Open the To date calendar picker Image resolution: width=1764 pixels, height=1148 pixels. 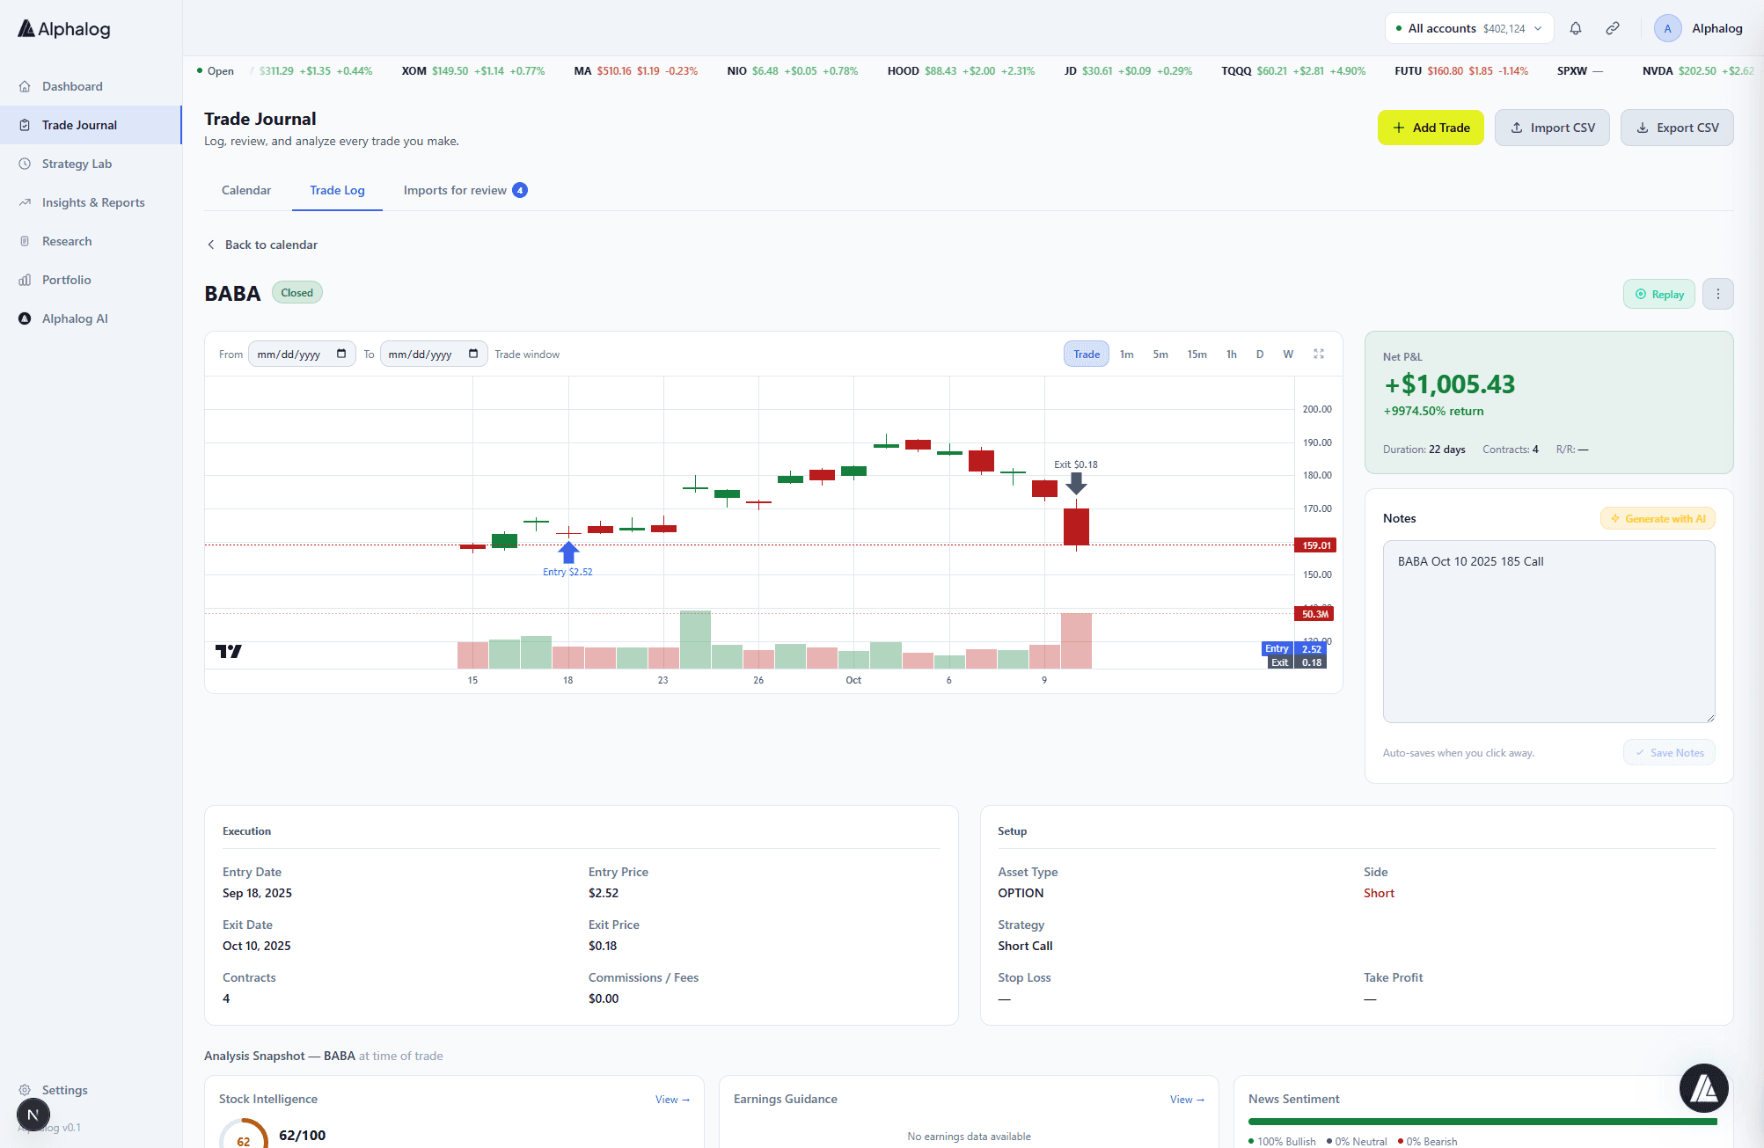click(473, 354)
